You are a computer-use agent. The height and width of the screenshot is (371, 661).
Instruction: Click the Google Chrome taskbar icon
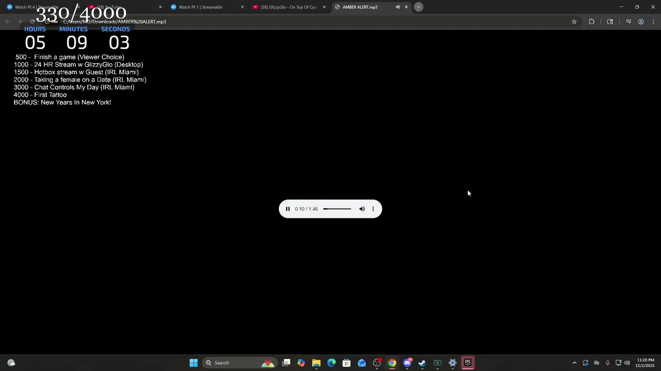point(392,363)
